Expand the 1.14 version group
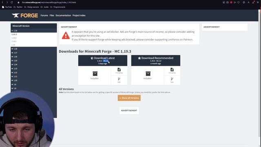Screen dimensions: 261x147 [x=14, y=65]
